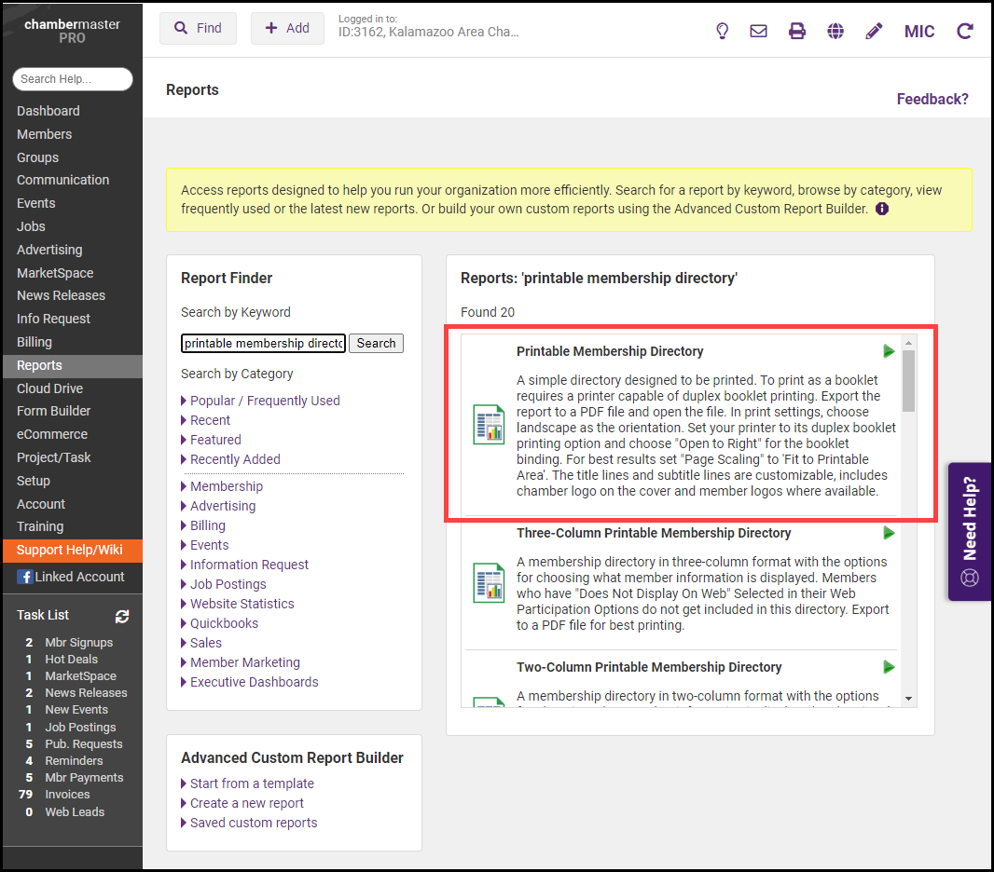This screenshot has height=872, width=994.
Task: Click the pencil edit icon
Action: tap(874, 31)
